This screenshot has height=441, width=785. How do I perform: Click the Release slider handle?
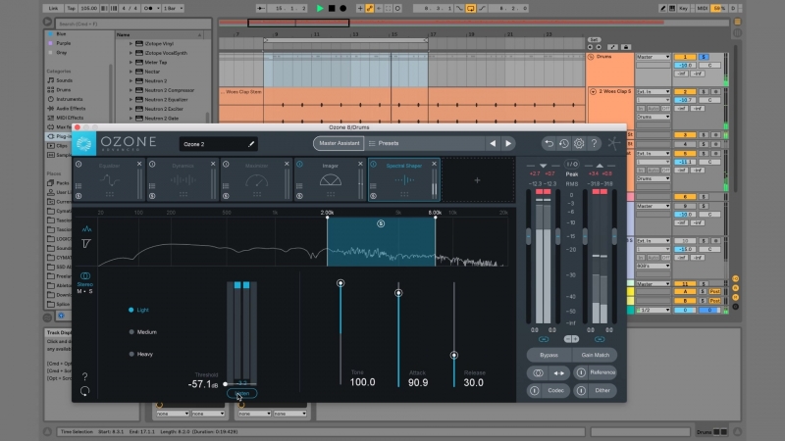click(454, 355)
